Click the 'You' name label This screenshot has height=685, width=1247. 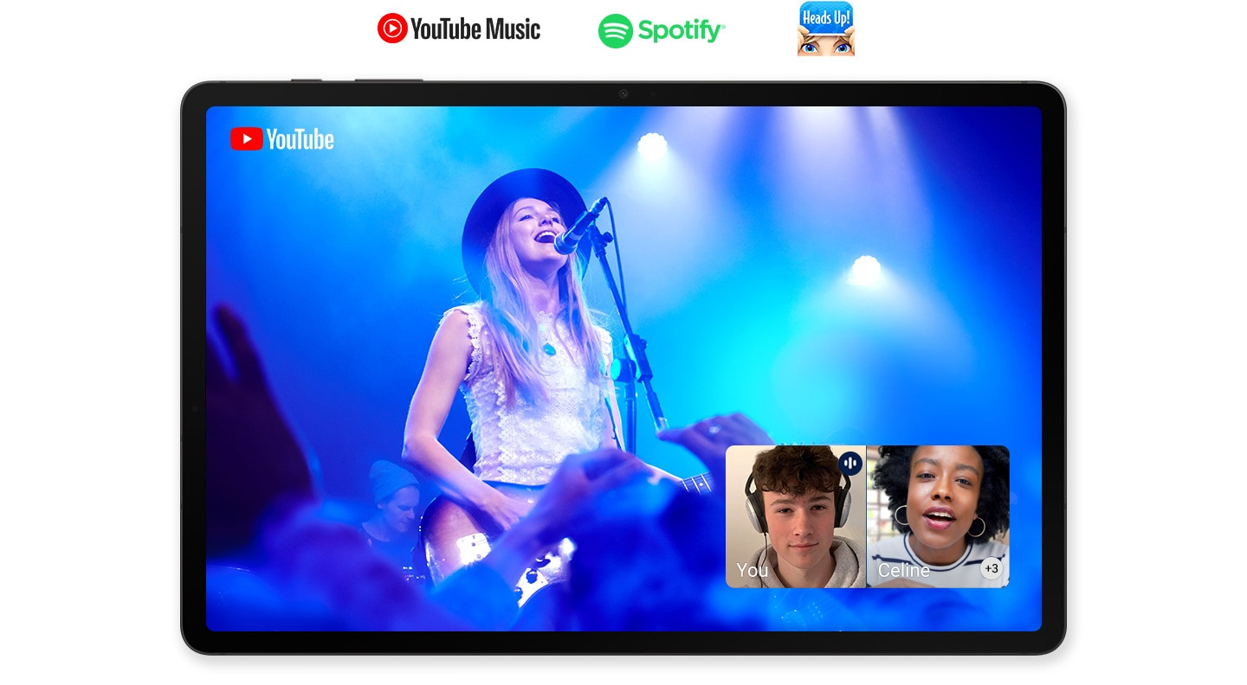pyautogui.click(x=753, y=570)
